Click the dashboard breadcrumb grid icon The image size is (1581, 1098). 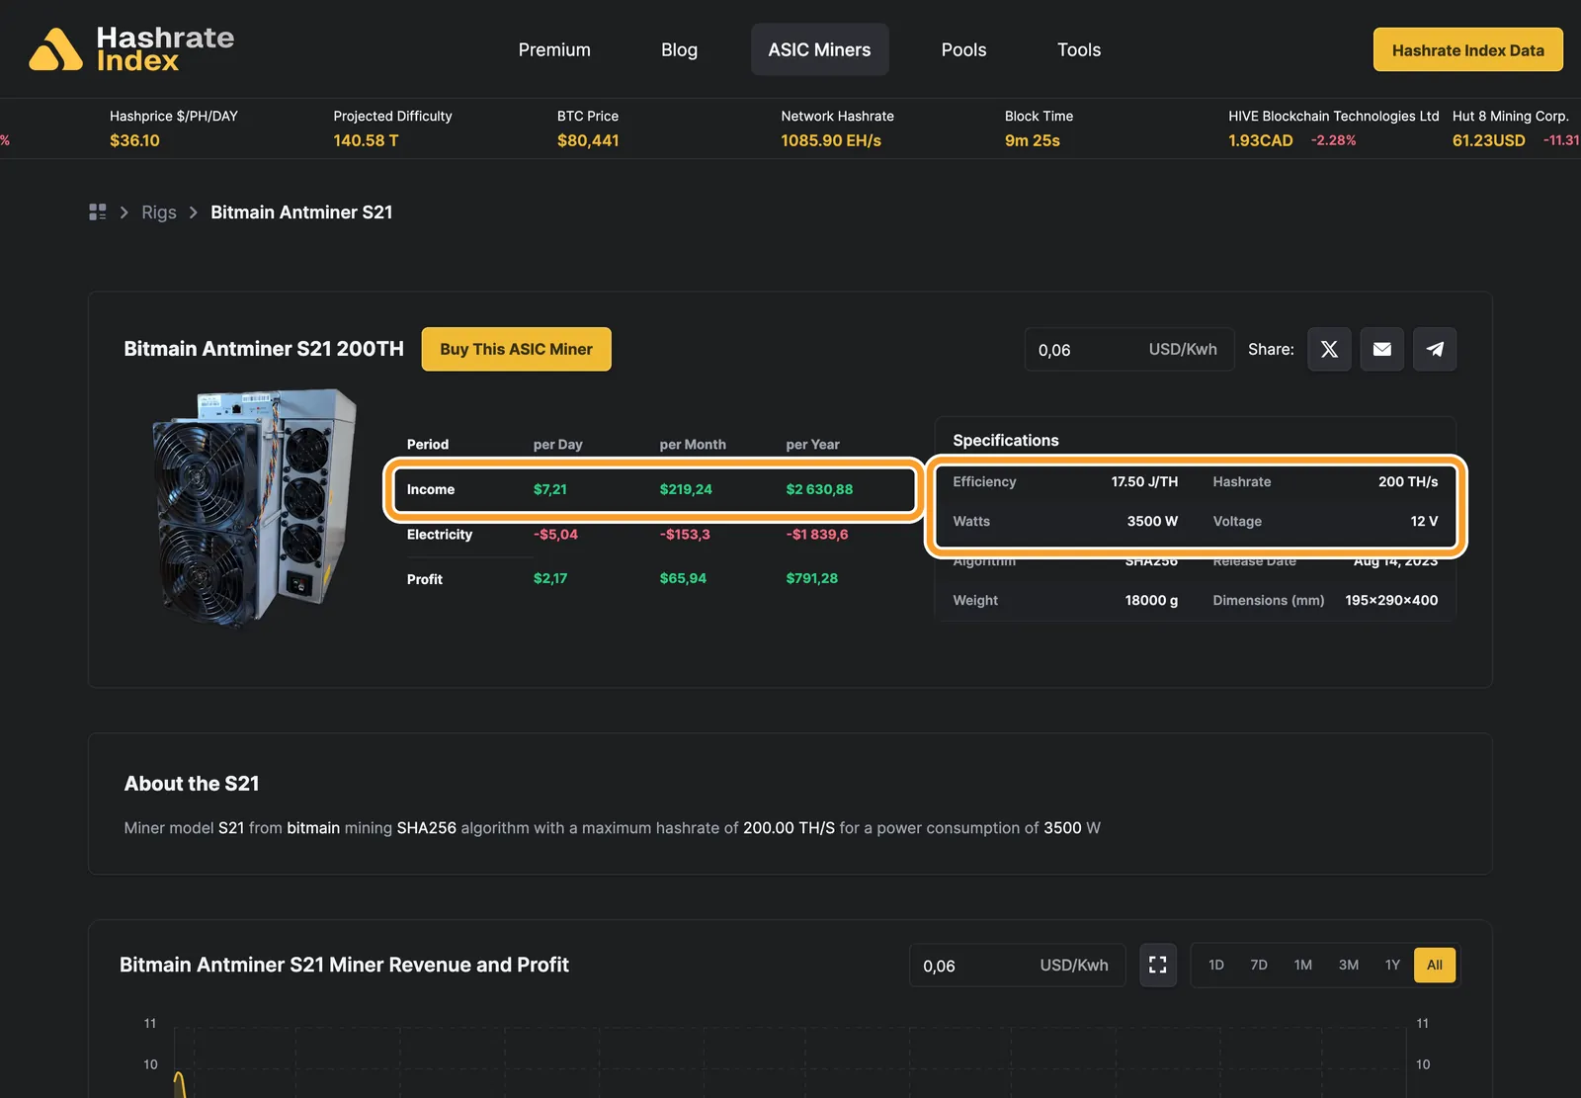[x=97, y=211]
